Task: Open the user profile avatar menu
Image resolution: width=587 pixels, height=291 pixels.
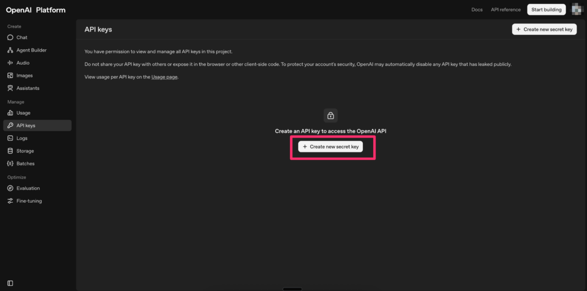Action: tap(577, 9)
